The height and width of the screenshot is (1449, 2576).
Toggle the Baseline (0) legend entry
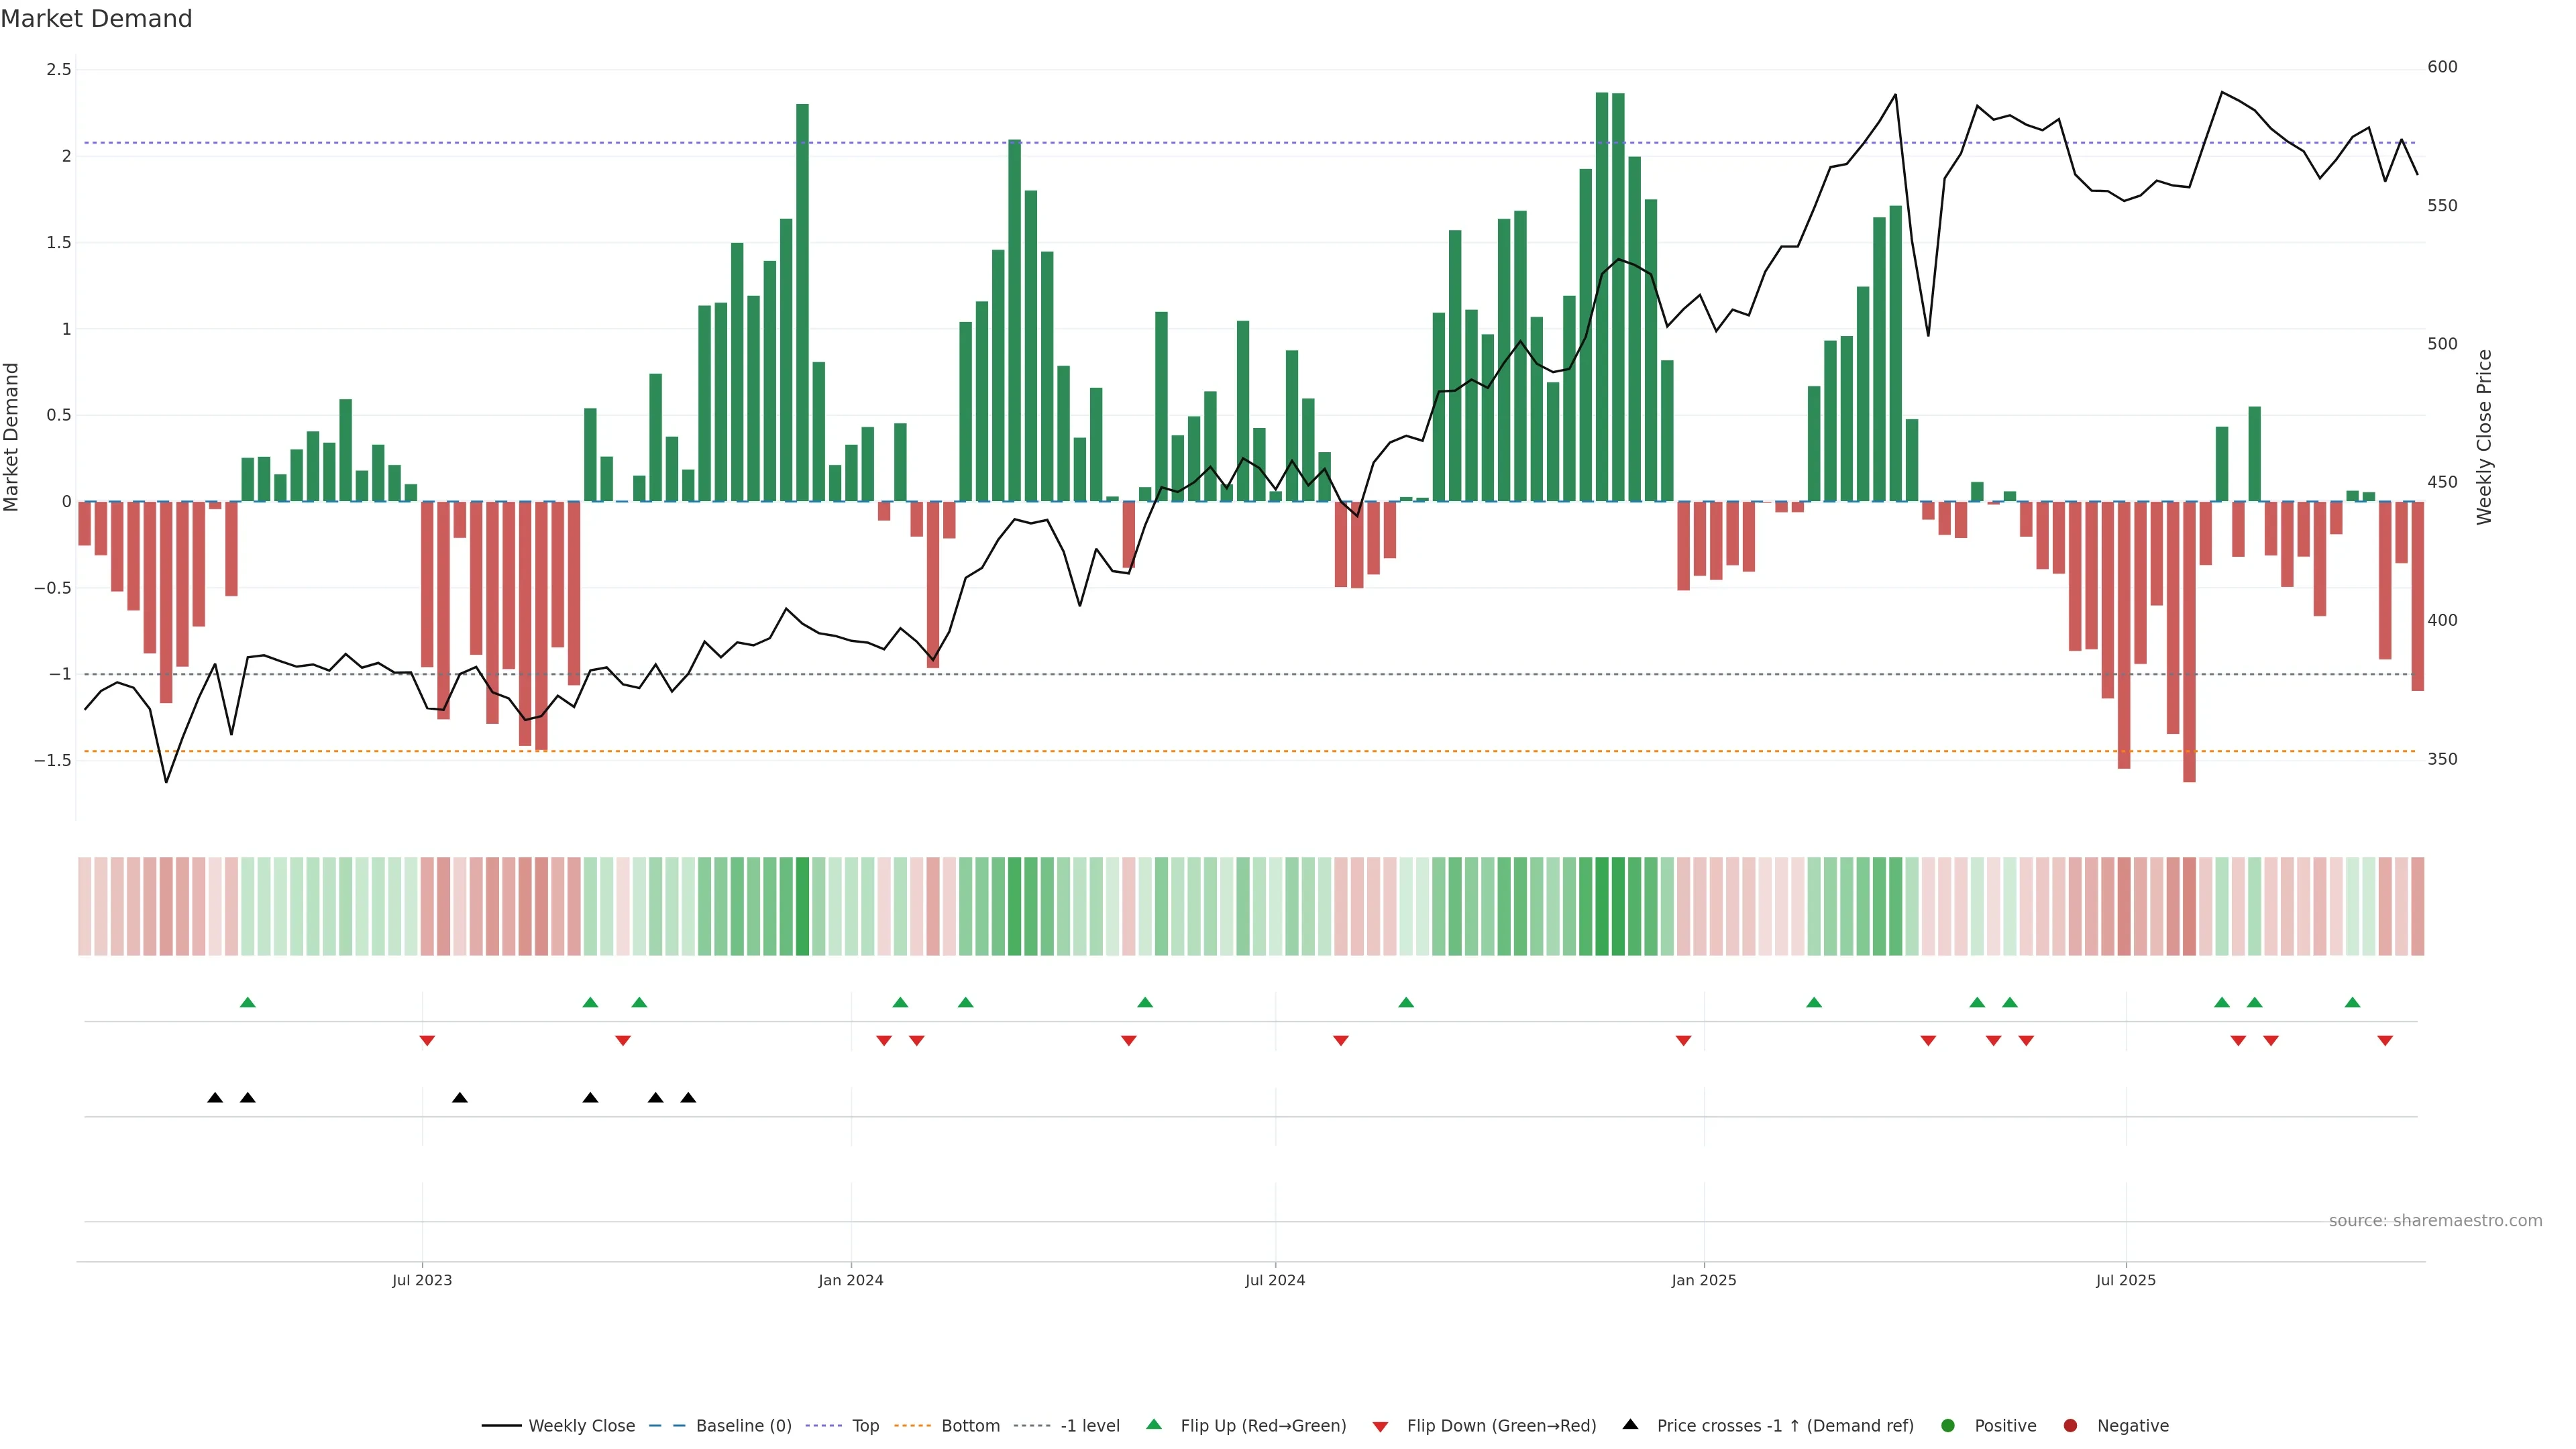(x=743, y=1426)
